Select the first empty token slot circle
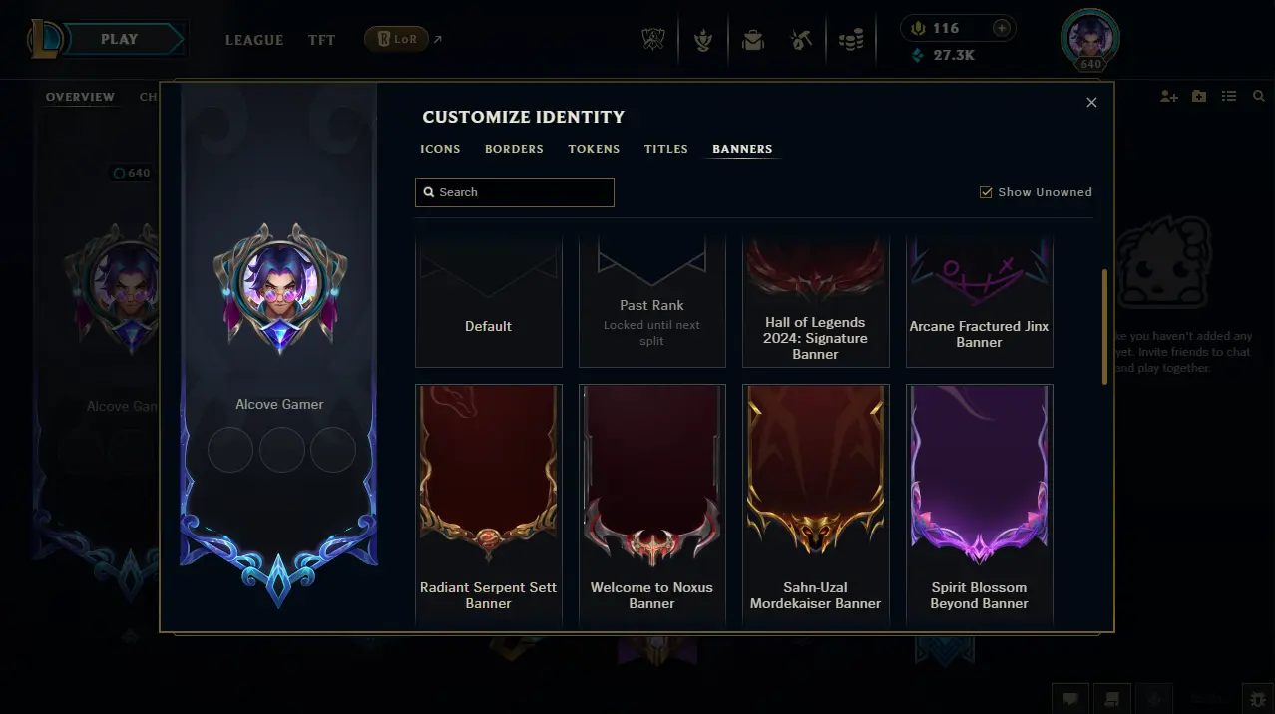Screen dimensions: 1275x714 (229, 450)
